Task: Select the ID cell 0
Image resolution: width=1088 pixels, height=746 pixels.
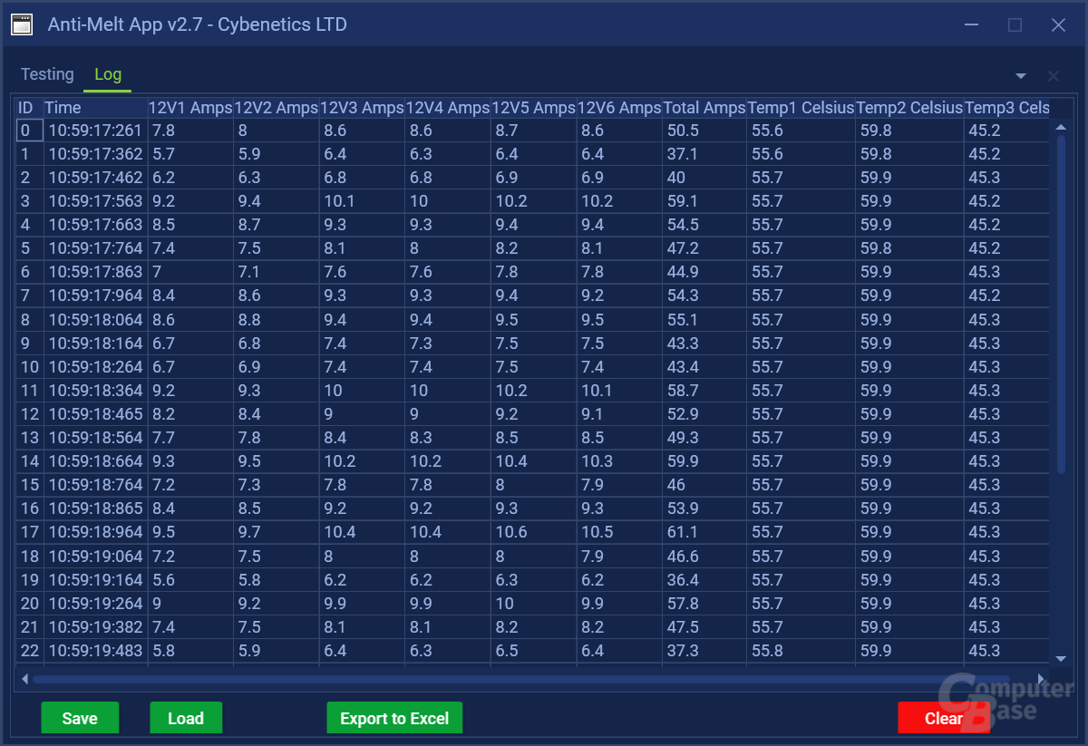Action: 29,131
